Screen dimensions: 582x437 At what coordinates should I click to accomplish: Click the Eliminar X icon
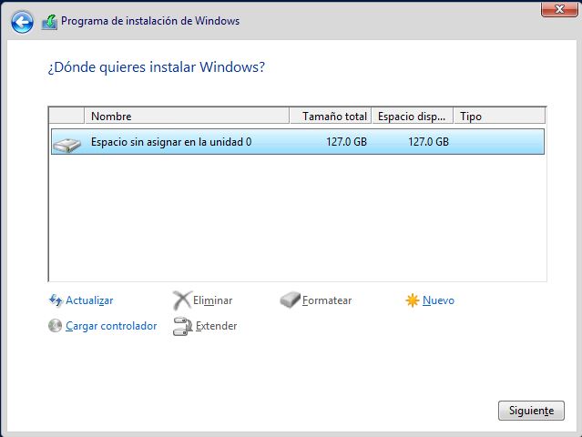[182, 300]
